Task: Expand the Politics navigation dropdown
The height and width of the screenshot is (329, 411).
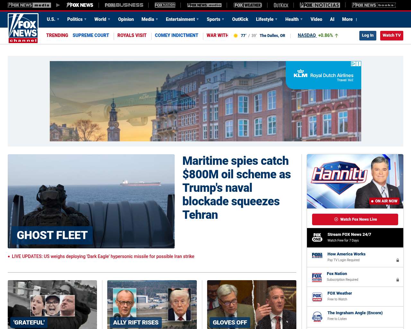Action: pyautogui.click(x=77, y=19)
